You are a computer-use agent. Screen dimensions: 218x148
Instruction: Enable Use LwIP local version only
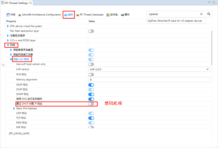(91, 64)
